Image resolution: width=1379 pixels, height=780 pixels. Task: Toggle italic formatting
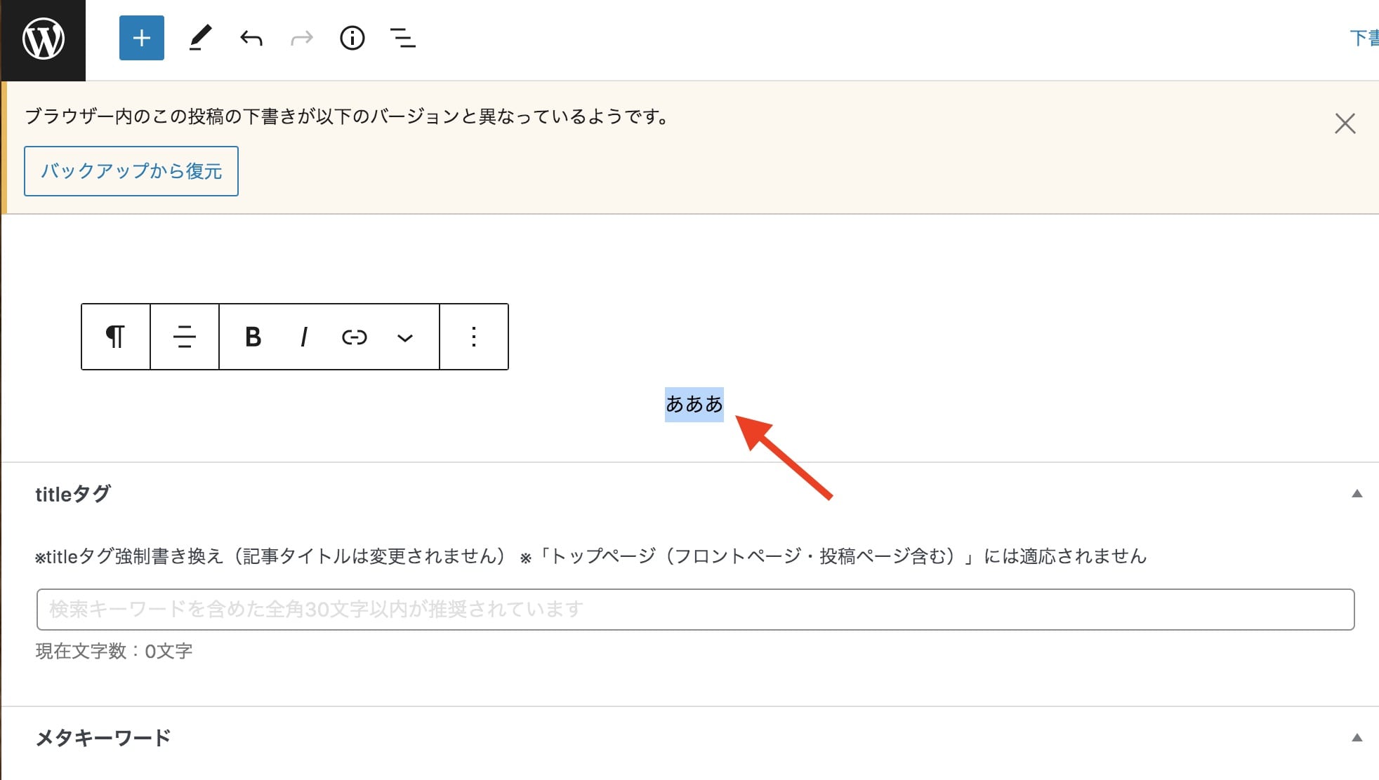(304, 337)
